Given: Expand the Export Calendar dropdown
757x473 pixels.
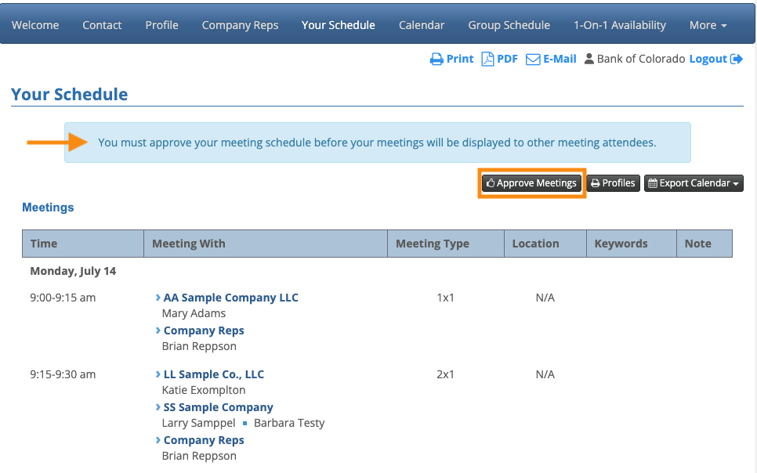Looking at the screenshot, I should pos(737,183).
